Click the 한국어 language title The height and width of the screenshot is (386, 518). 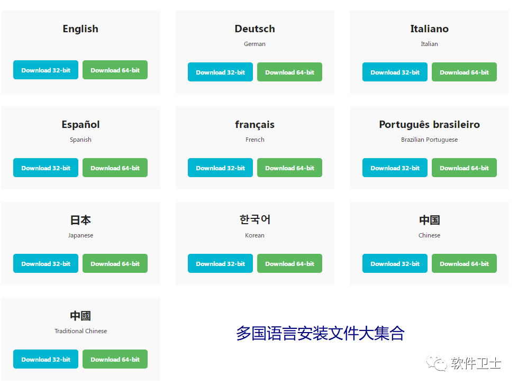255,219
